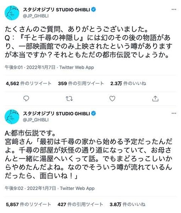Click the Totoro avatar of the second tweet
This screenshot has width=181, height=213.
[x=12, y=117]
